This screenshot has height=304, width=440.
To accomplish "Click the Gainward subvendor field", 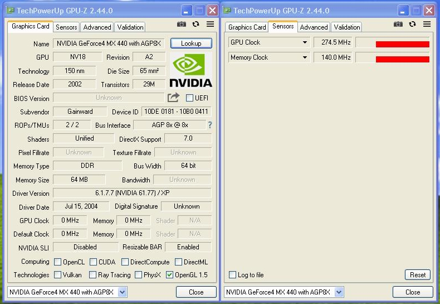I will (x=80, y=112).
